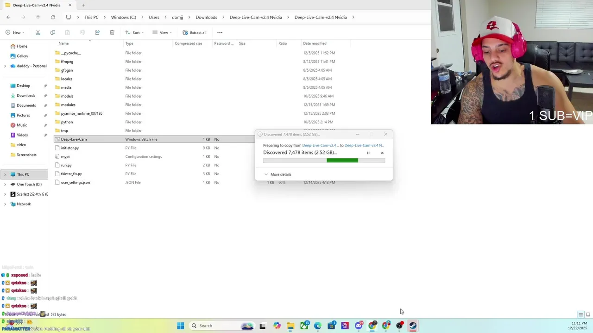Expand the One Touch (D:) drive
Viewport: 593px width, 333px height.
pos(5,184)
